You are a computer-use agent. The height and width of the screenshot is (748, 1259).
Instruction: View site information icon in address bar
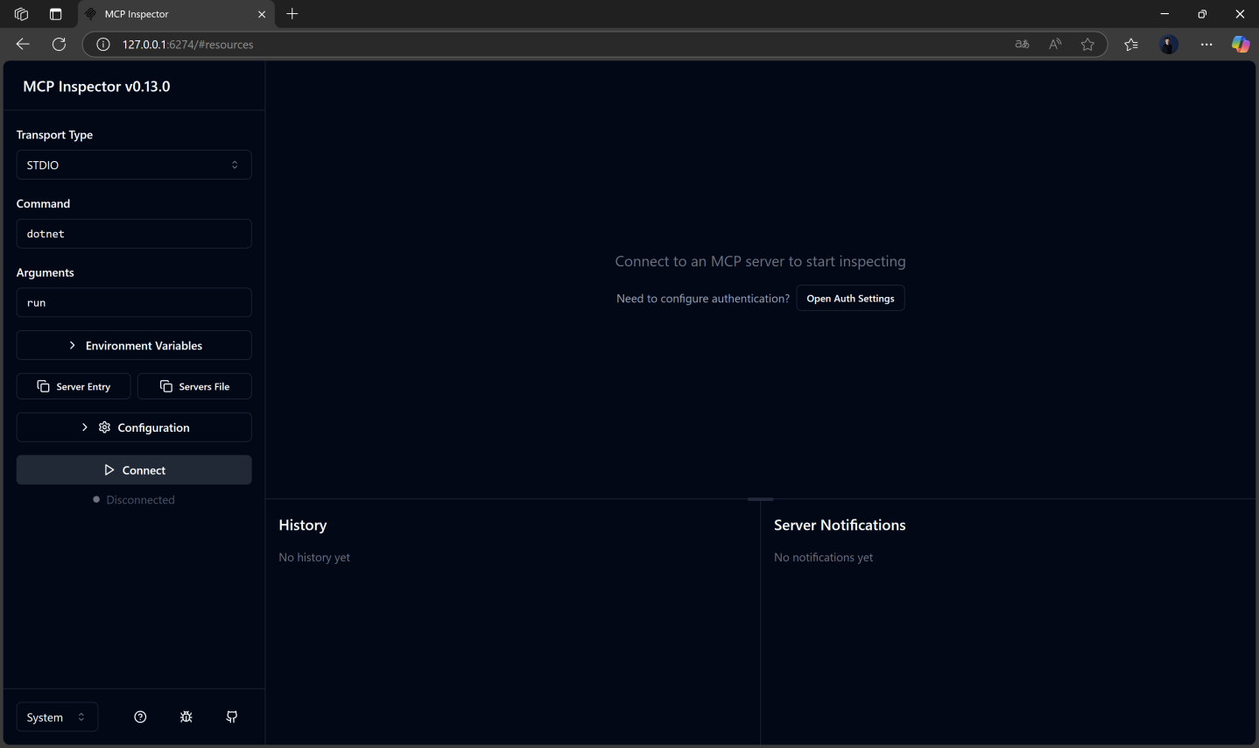tap(103, 45)
